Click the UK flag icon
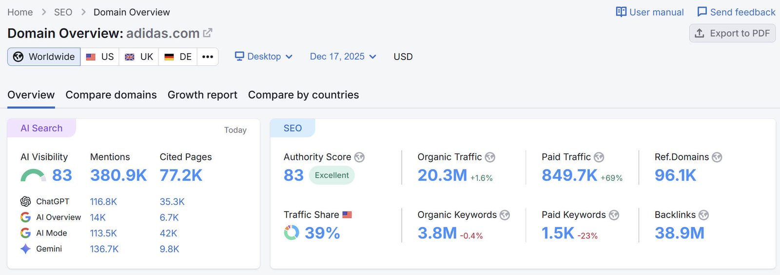Viewport: 780px width, 275px height. [x=130, y=57]
